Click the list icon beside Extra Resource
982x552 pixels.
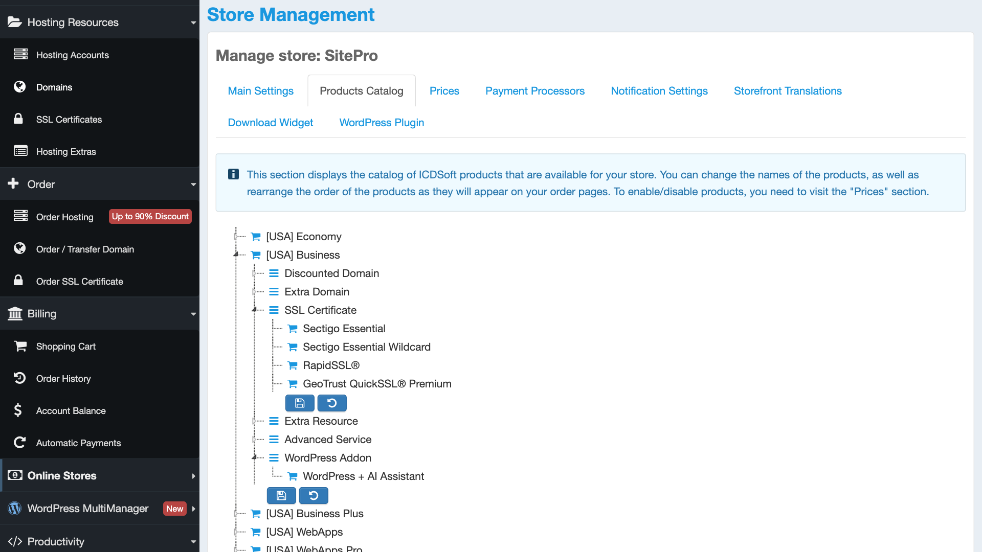tap(274, 421)
